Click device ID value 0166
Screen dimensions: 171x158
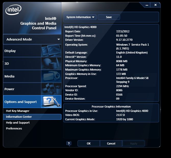pos(119,95)
